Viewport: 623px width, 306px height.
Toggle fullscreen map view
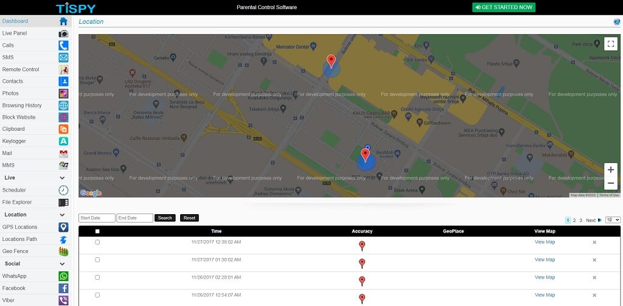(611, 44)
